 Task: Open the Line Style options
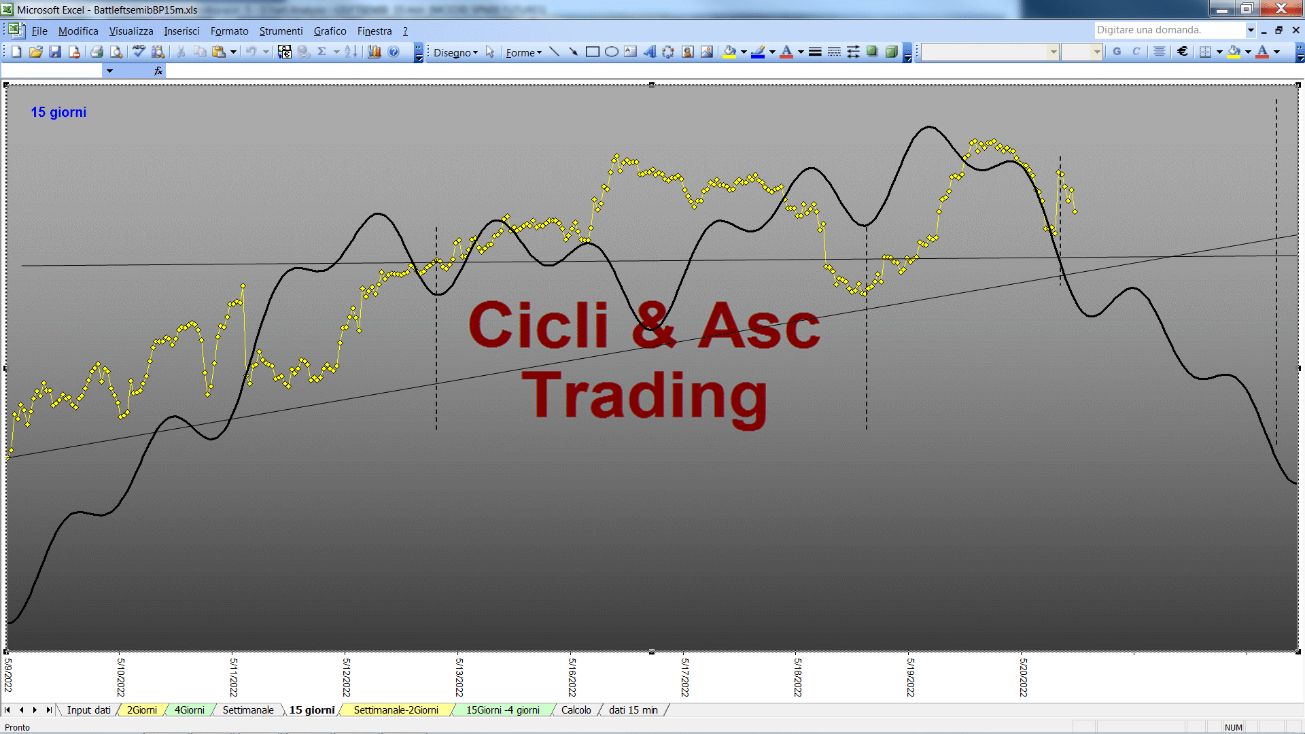pos(815,52)
